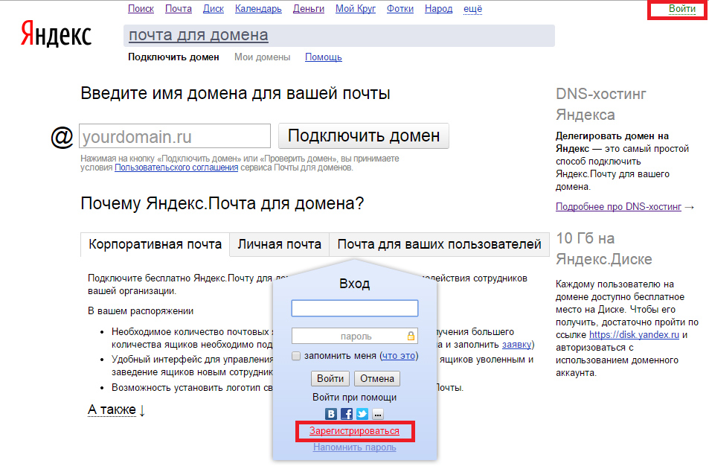Click the 'Отмена' button
Image resolution: width=709 pixels, height=475 pixels.
[x=376, y=378]
